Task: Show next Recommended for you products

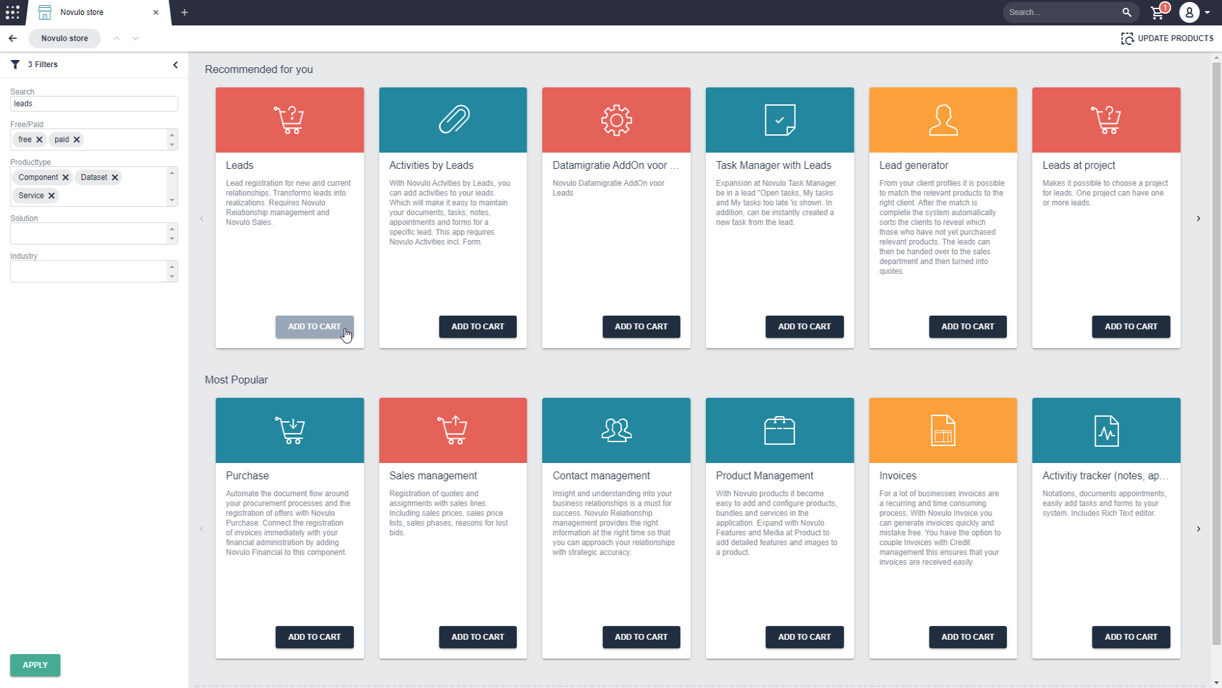Action: (x=1199, y=218)
